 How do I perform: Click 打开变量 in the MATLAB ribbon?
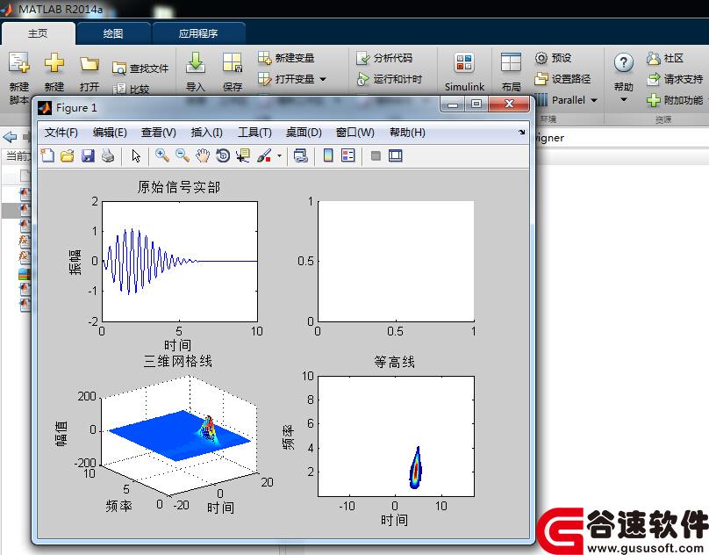286,79
